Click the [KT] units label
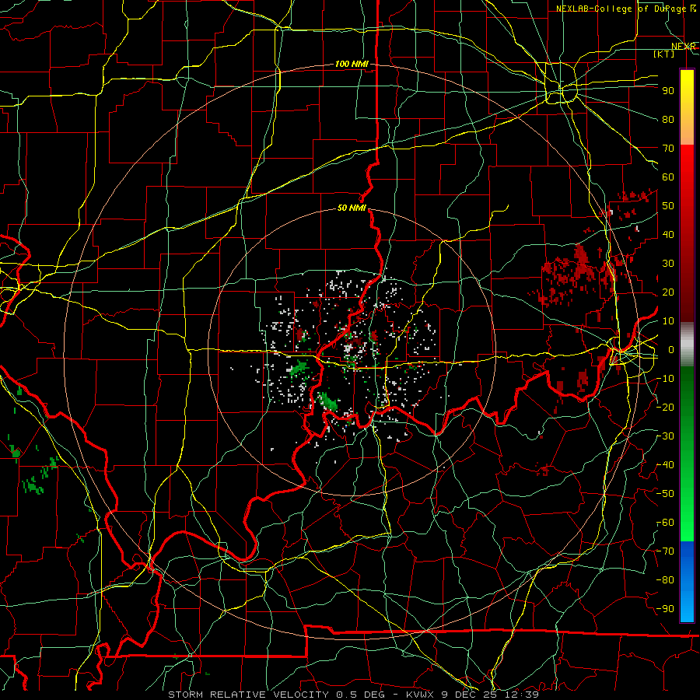The height and width of the screenshot is (700, 700). tap(664, 54)
